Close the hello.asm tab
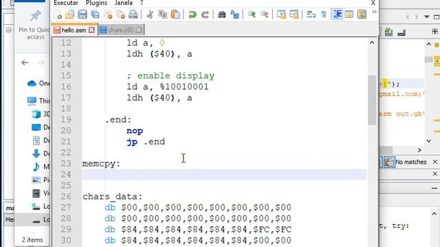Screen dimensions: 440x247 tap(91, 30)
